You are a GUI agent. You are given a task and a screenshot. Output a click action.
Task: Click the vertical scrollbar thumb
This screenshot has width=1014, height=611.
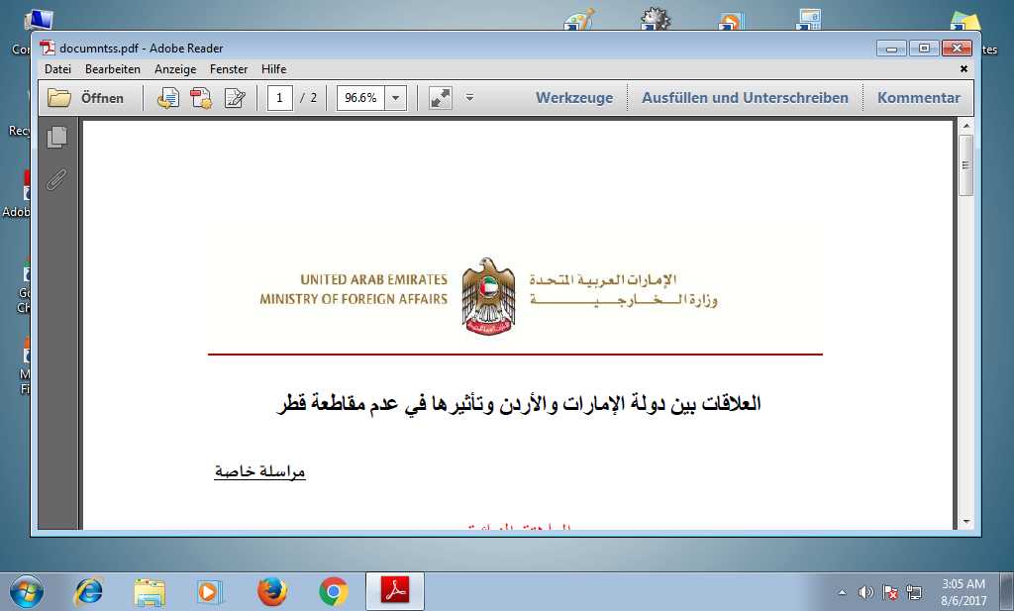point(965,164)
